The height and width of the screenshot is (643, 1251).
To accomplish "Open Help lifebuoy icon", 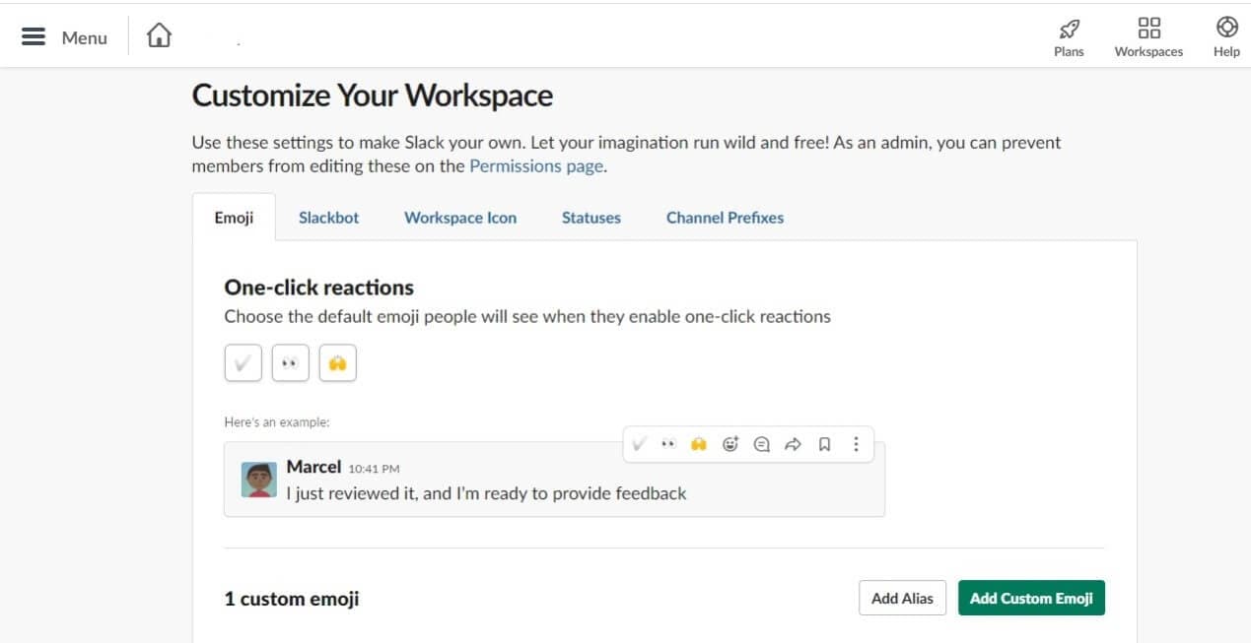I will coord(1227,27).
